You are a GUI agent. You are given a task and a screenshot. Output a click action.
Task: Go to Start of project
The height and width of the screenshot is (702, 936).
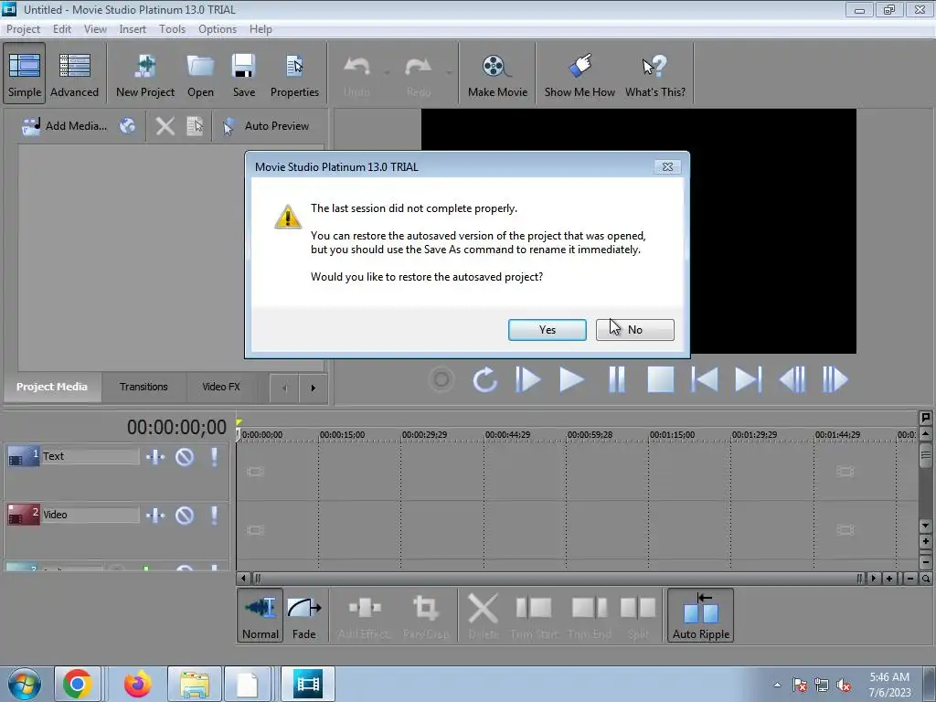[705, 379]
